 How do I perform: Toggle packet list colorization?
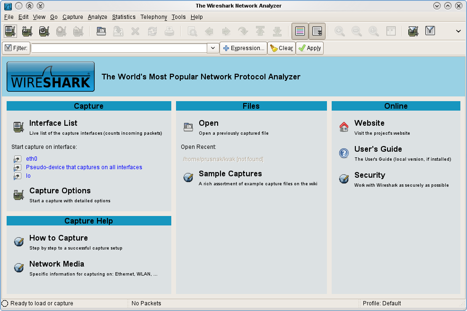300,31
